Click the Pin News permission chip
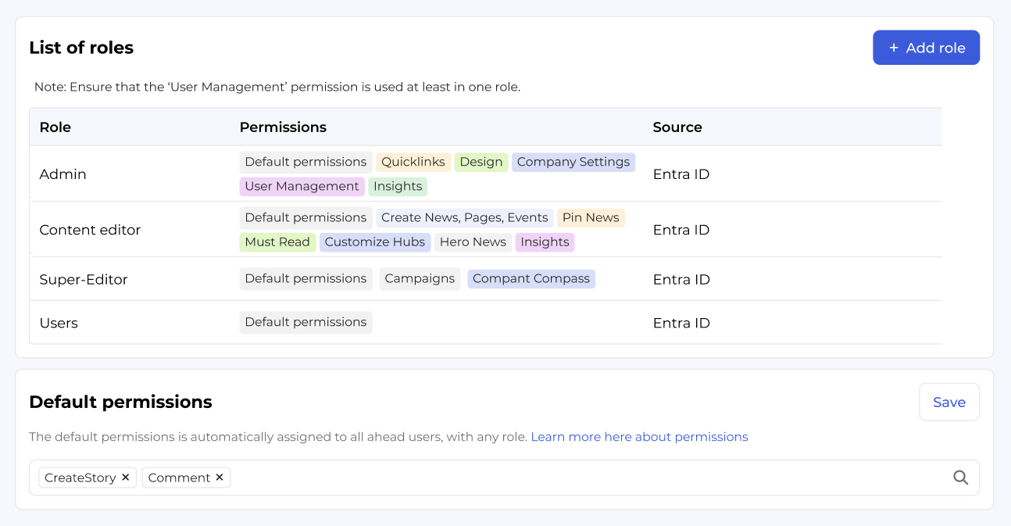This screenshot has width=1011, height=526. 591,217
